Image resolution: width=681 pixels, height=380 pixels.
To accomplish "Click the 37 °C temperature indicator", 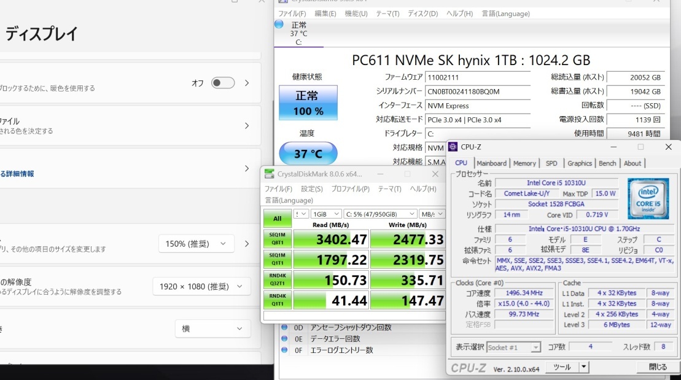I will (x=308, y=153).
